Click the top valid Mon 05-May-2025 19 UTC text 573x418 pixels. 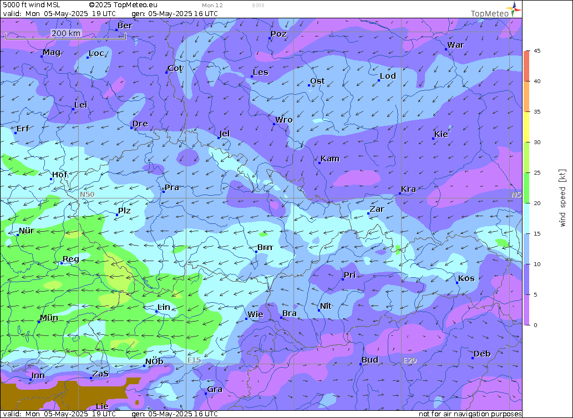click(x=59, y=14)
